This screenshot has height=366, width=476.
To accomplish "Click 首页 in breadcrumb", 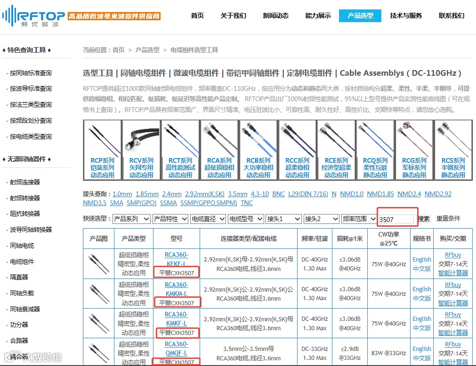I will [118, 50].
